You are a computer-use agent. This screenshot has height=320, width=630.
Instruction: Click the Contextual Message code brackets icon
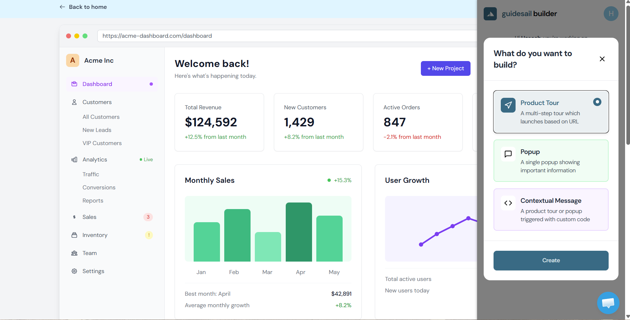pos(508,203)
